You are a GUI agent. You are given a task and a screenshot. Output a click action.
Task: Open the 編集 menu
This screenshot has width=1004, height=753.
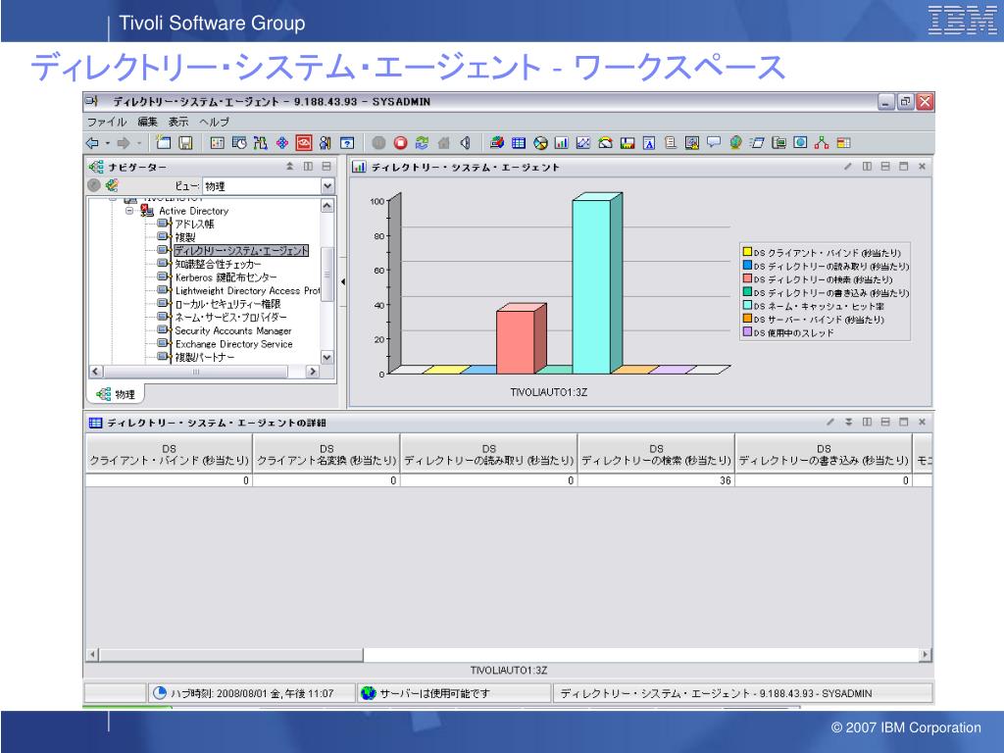click(147, 122)
